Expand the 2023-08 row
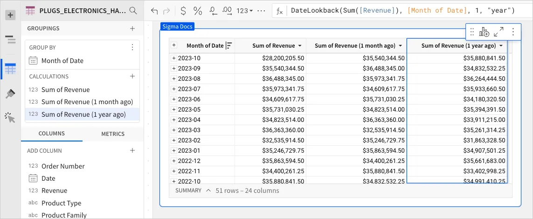 173,78
